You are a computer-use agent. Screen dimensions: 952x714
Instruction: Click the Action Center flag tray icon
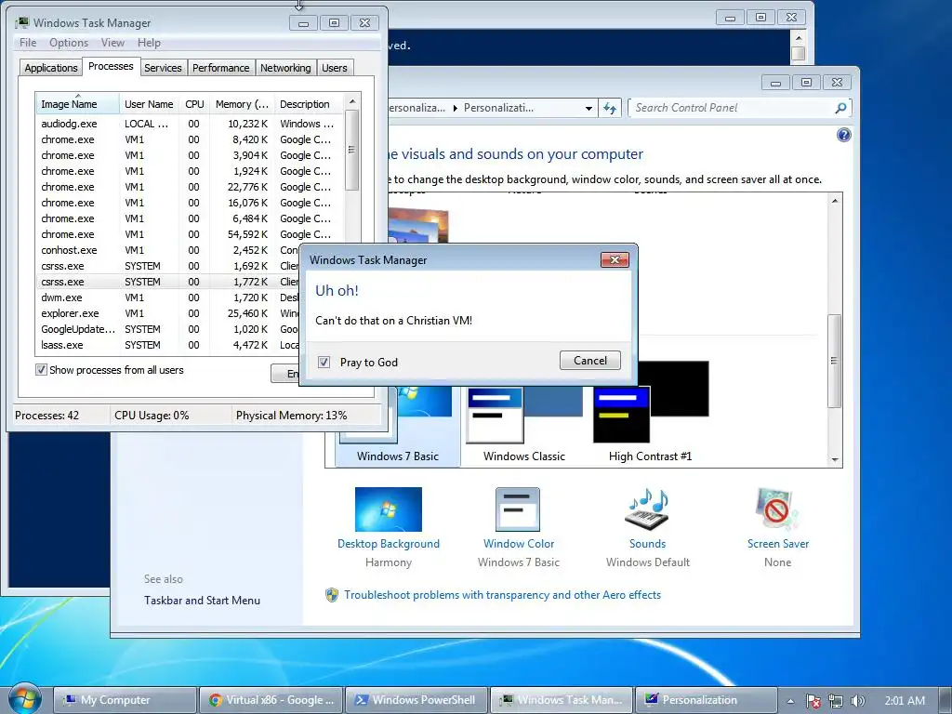(813, 701)
